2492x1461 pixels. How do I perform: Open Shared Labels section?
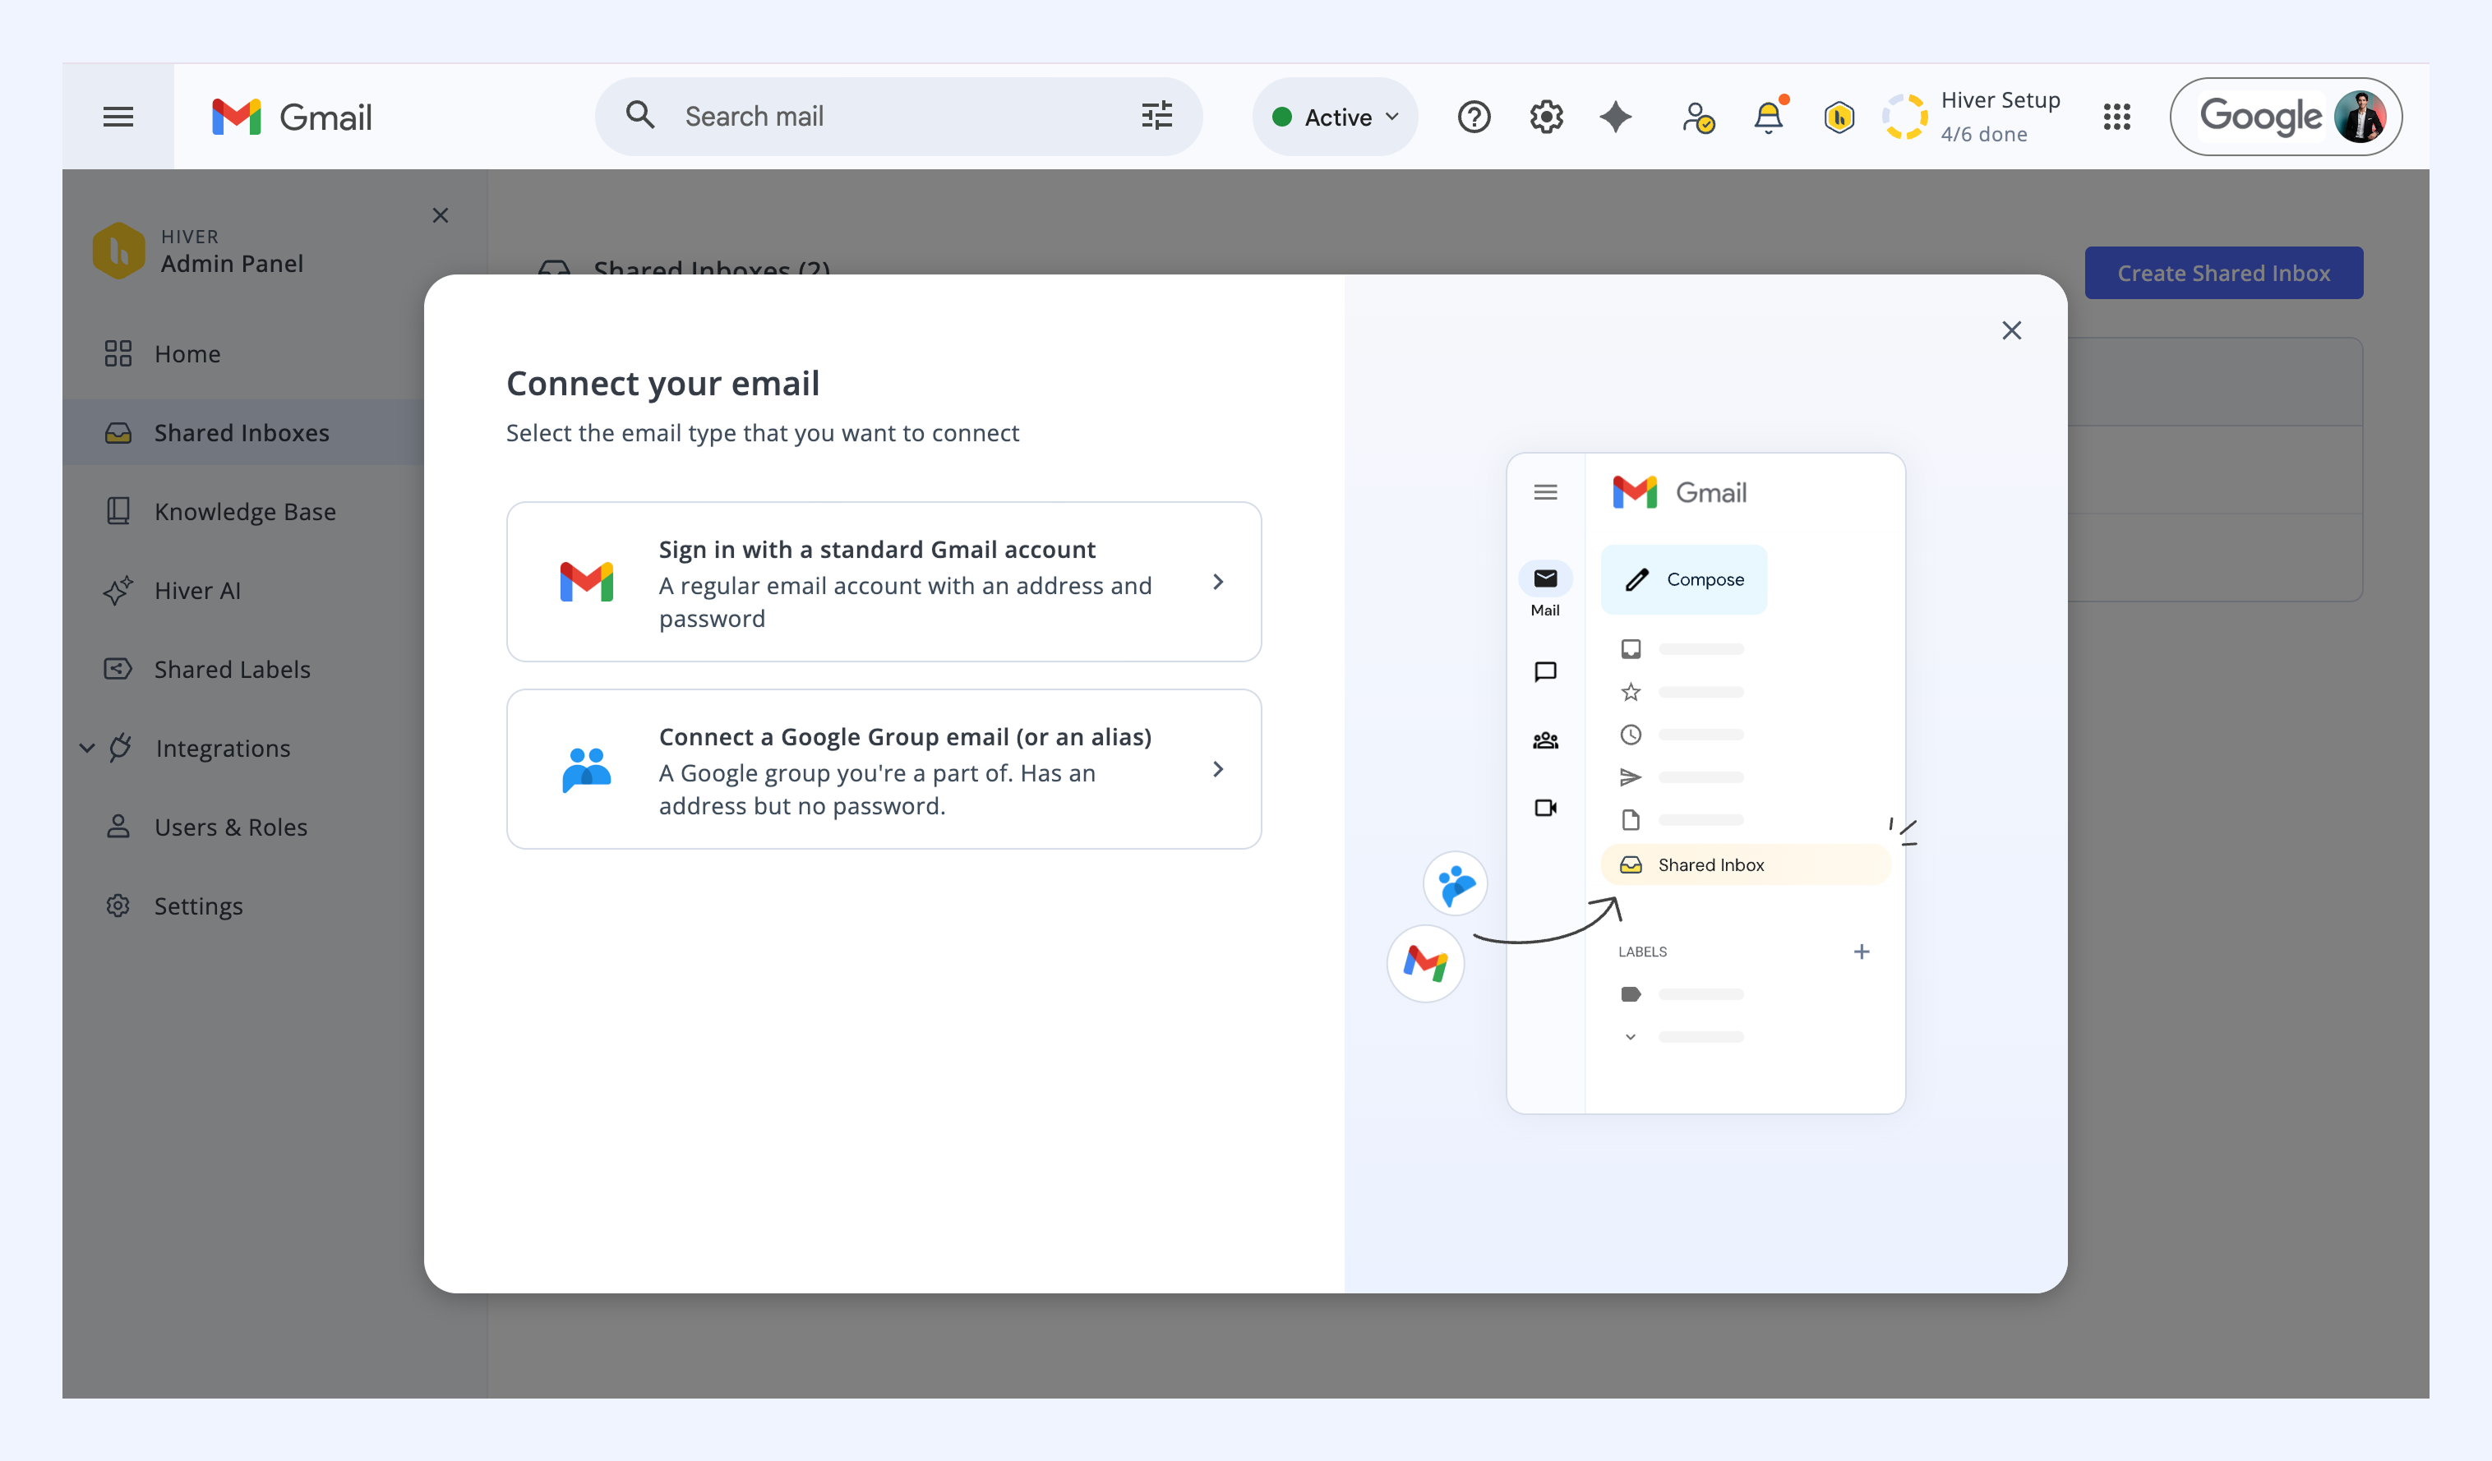pyautogui.click(x=232, y=669)
